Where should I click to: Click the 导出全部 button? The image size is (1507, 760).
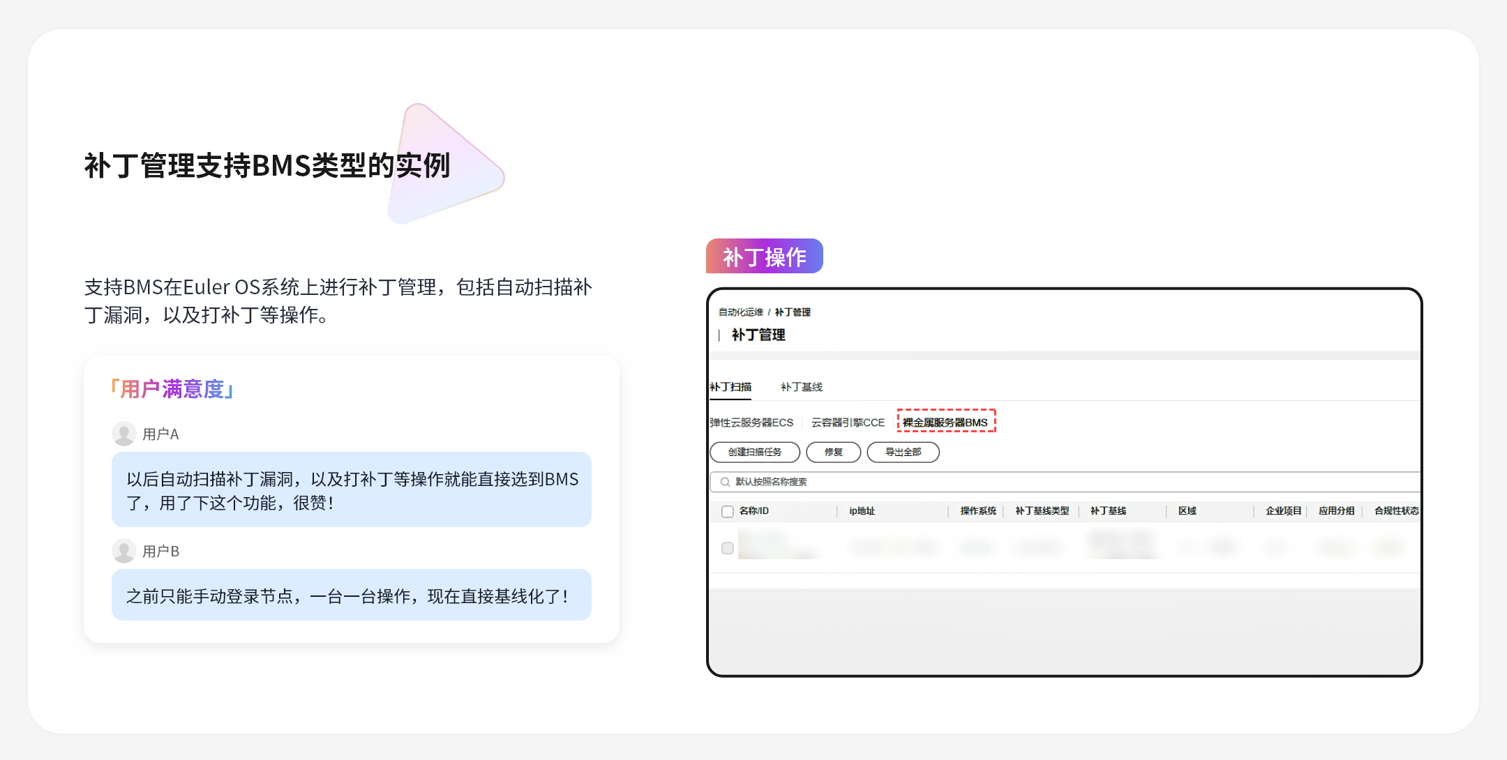coord(903,452)
